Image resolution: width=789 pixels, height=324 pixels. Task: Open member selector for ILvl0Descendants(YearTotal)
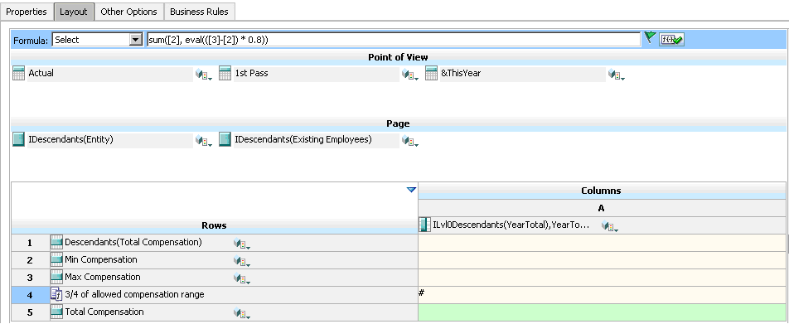[609, 226]
